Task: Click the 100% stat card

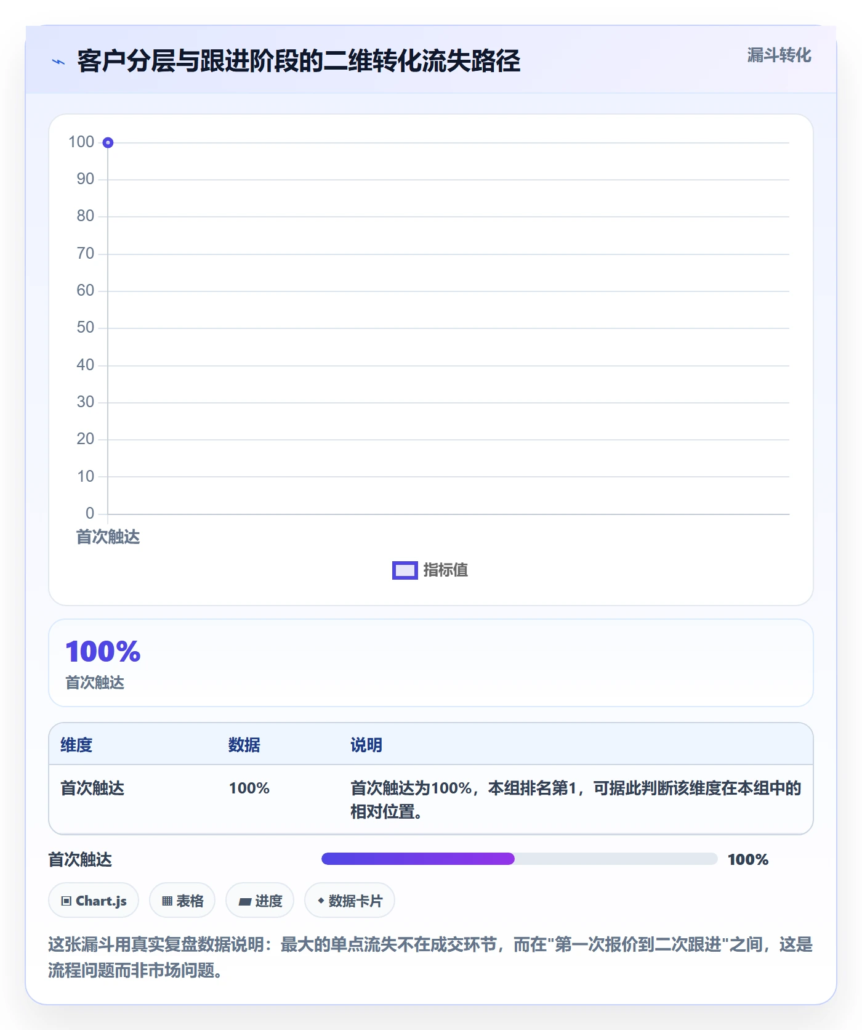Action: [431, 663]
